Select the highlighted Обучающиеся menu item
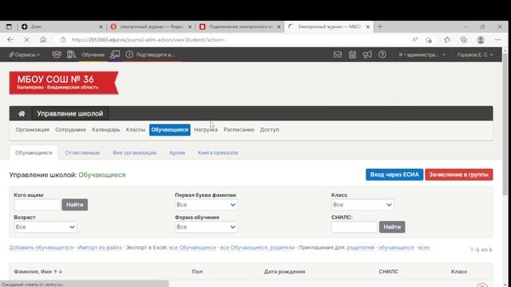The height and width of the screenshot is (287, 511). tap(170, 129)
